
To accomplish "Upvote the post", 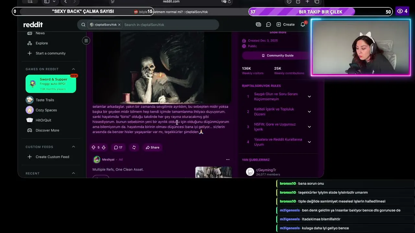I will click(x=94, y=147).
